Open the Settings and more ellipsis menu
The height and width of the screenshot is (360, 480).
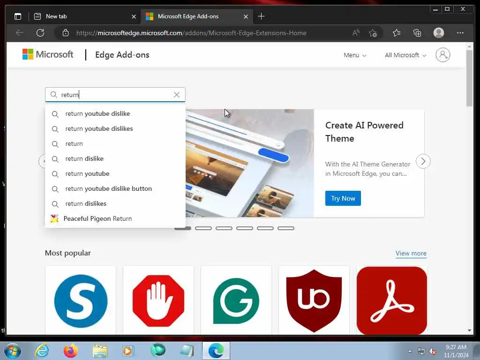click(460, 33)
